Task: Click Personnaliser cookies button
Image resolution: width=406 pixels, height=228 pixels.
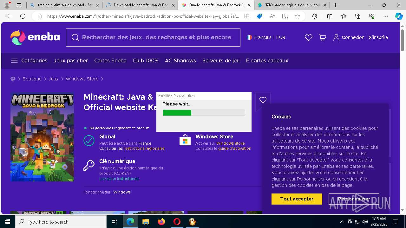Action: [354, 199]
